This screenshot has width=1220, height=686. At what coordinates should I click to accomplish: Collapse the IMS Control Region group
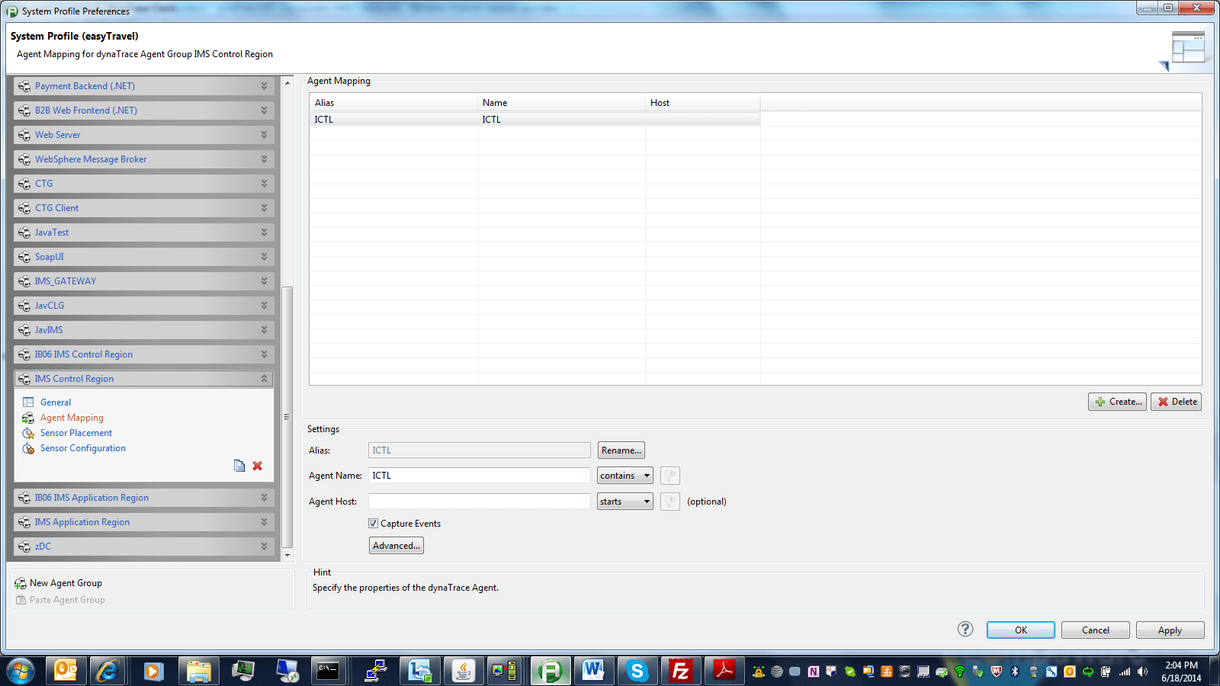click(264, 379)
